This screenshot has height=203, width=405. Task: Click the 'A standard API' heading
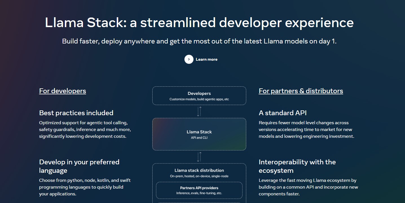[283, 113]
